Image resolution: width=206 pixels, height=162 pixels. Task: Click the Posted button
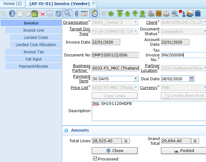(x=184, y=150)
